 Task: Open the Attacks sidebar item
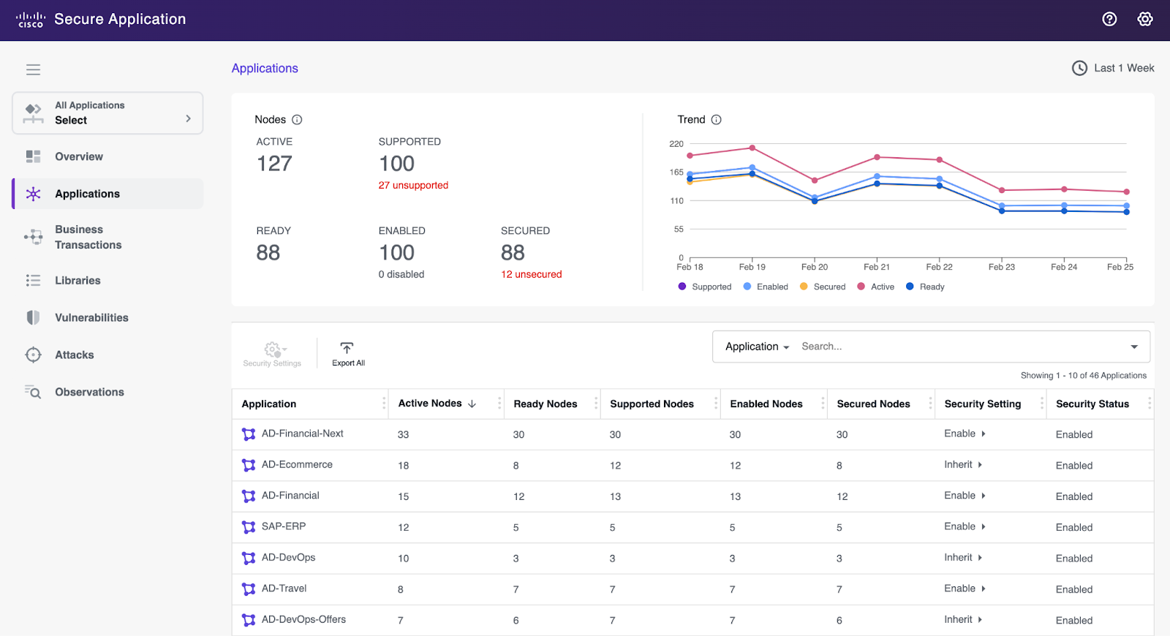75,355
